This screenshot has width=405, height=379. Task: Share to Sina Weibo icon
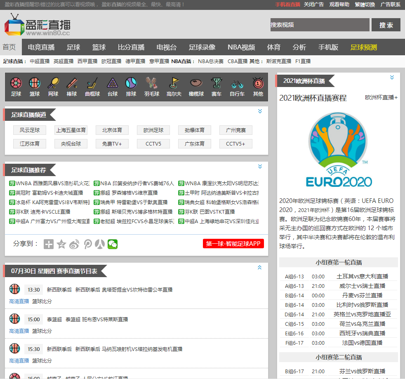(74, 244)
